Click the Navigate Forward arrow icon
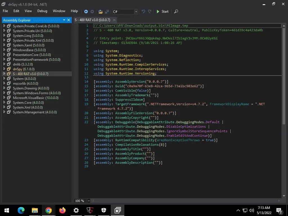 click(x=92, y=12)
